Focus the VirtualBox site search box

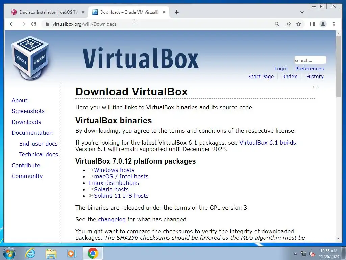310,60
